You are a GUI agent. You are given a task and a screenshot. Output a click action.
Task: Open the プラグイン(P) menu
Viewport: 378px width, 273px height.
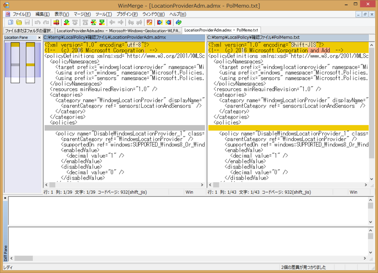pyautogui.click(x=127, y=14)
